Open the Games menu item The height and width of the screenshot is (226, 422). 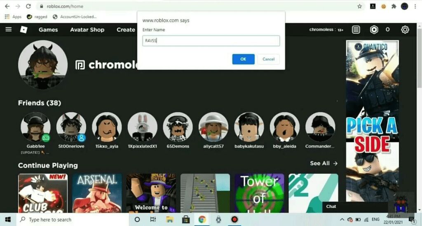point(48,30)
